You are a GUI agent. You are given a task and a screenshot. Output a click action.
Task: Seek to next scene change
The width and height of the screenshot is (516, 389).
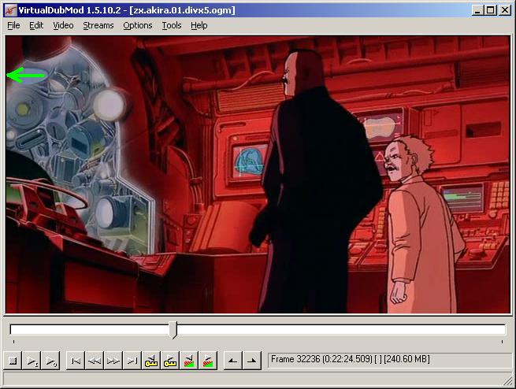(208, 361)
